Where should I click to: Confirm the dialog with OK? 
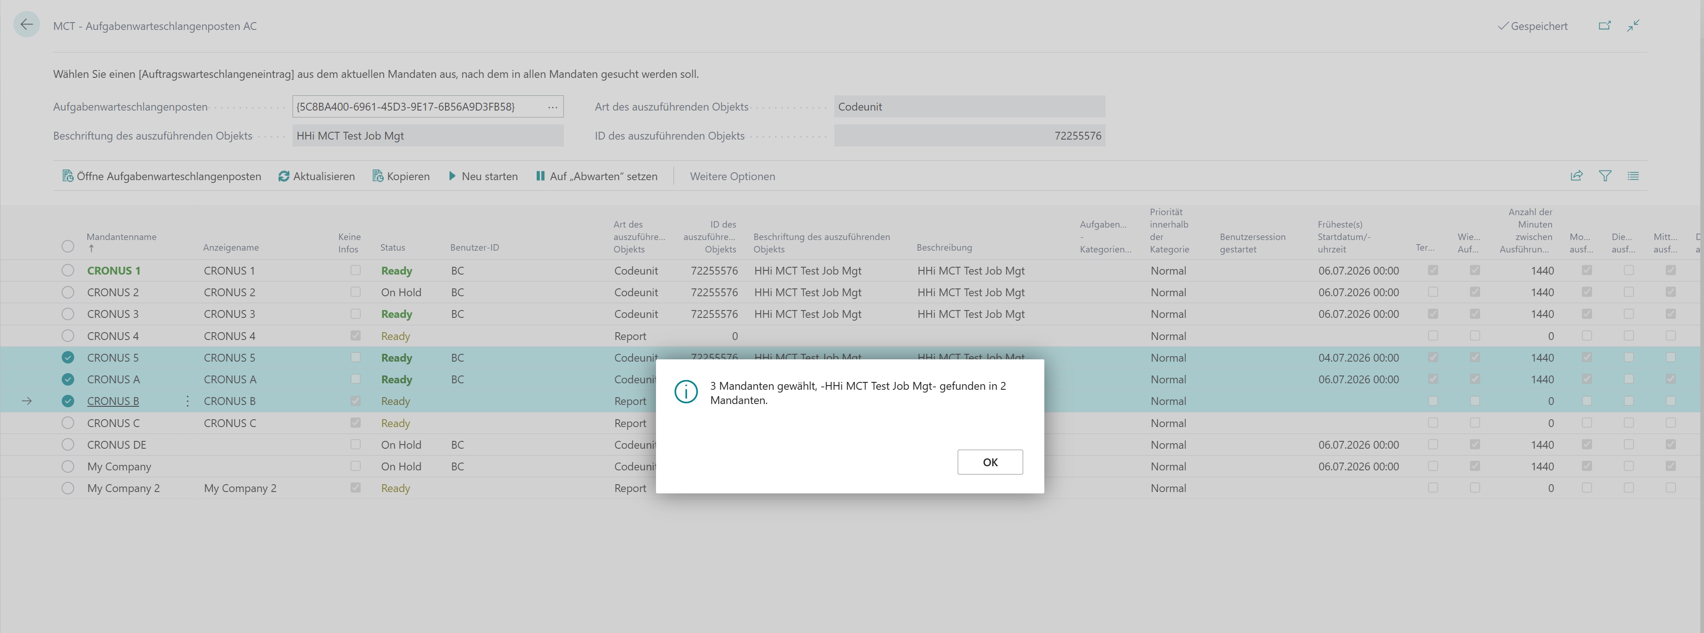point(990,462)
